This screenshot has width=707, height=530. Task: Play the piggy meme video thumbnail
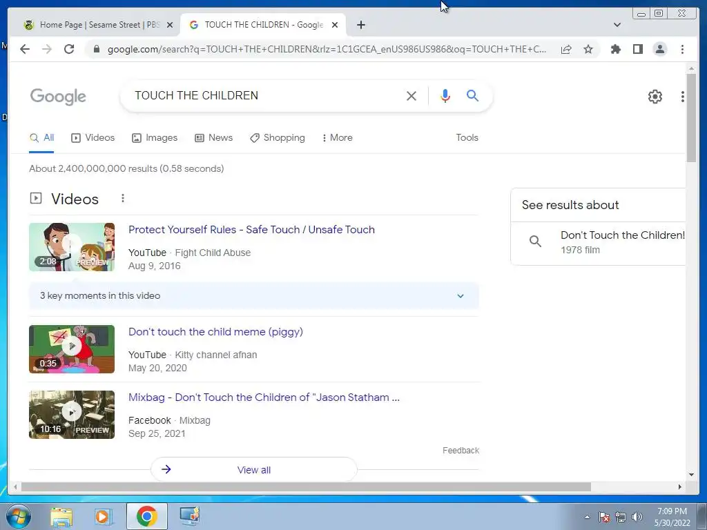coord(72,349)
